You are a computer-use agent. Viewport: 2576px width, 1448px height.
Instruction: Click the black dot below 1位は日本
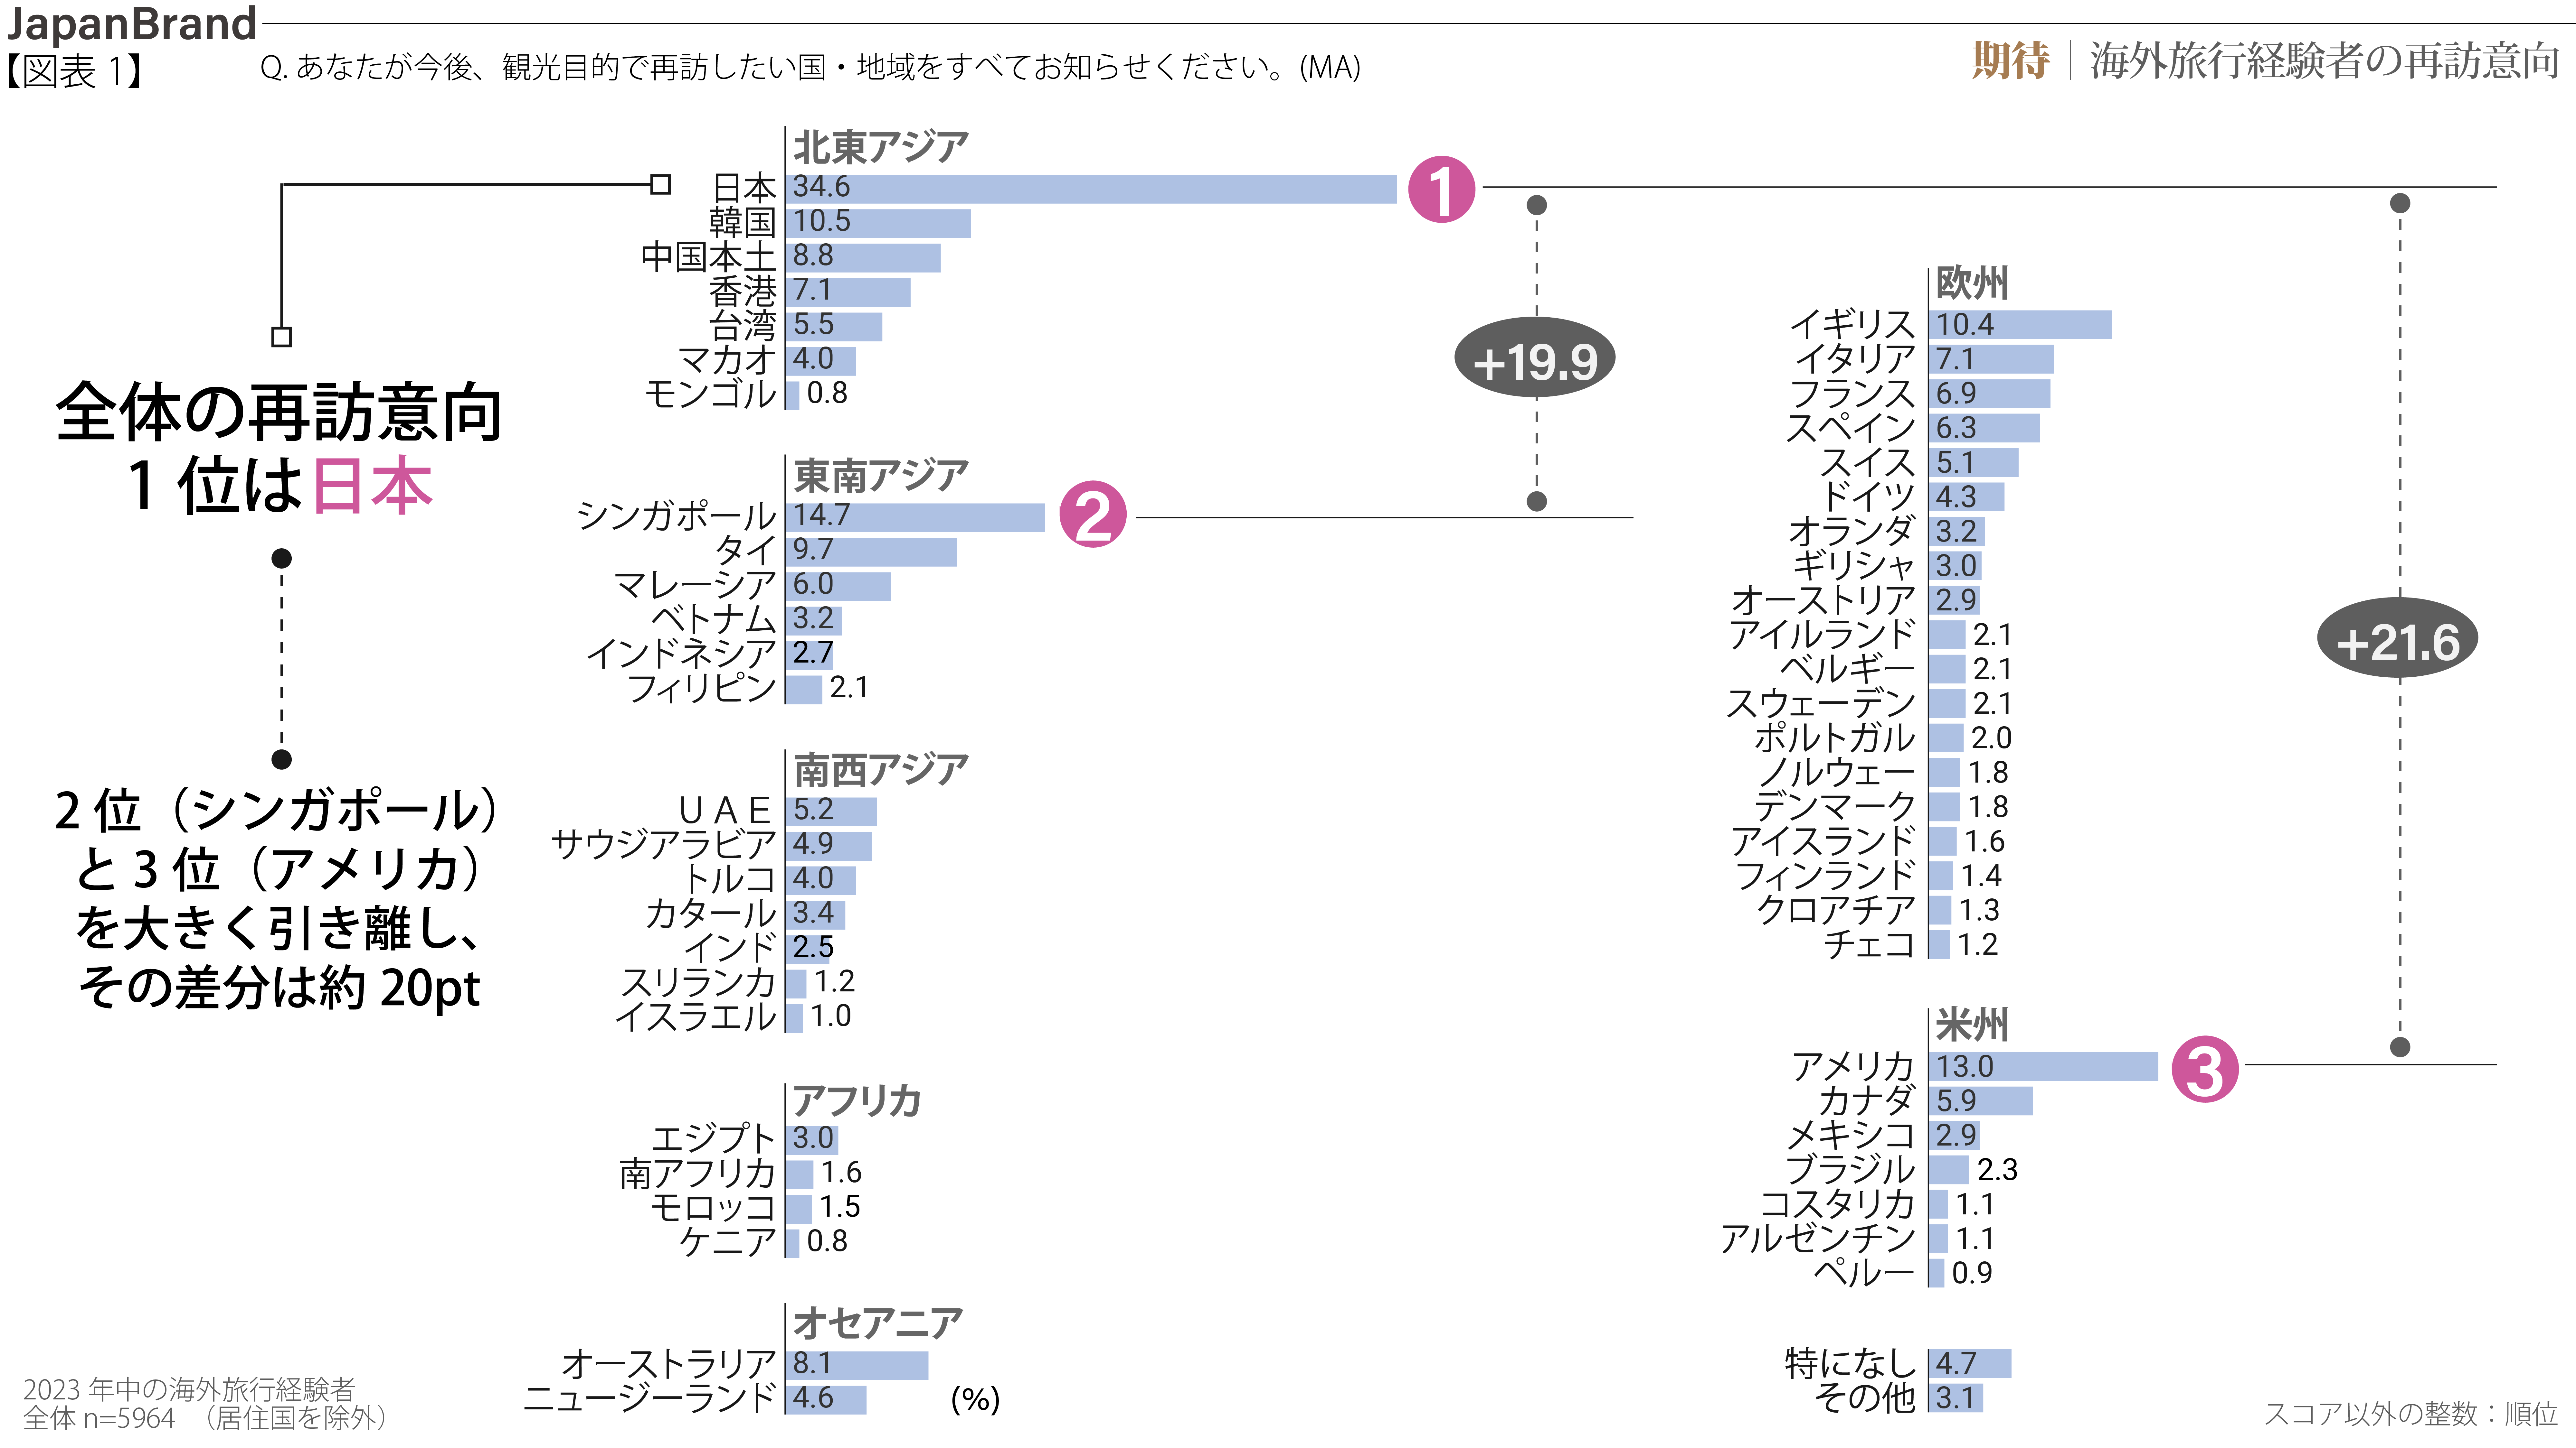(x=282, y=558)
